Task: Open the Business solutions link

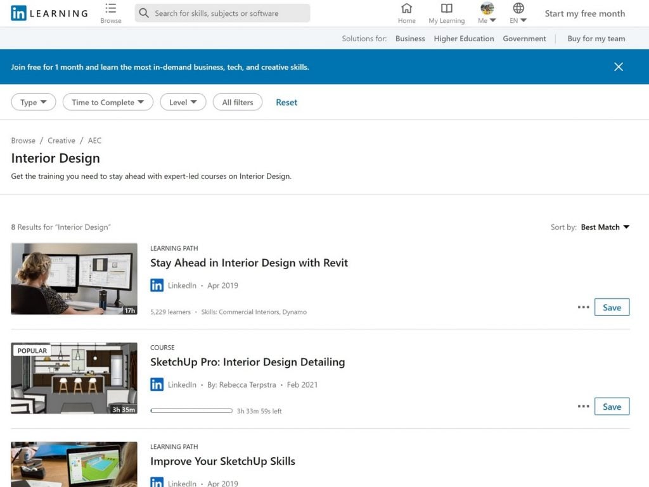Action: (410, 39)
